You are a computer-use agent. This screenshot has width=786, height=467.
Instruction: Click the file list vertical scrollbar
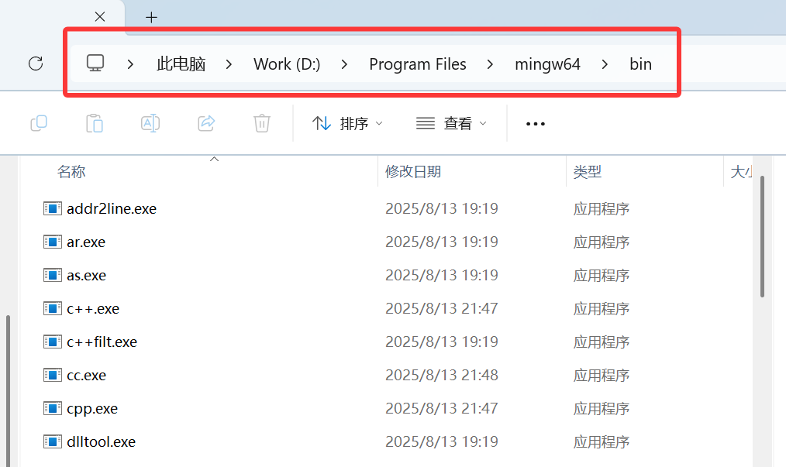pos(762,236)
